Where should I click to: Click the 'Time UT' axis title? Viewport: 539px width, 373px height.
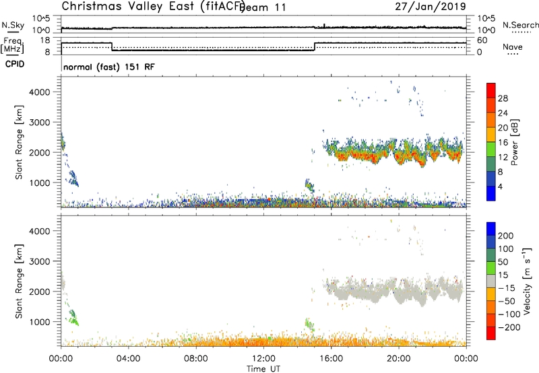(x=263, y=369)
